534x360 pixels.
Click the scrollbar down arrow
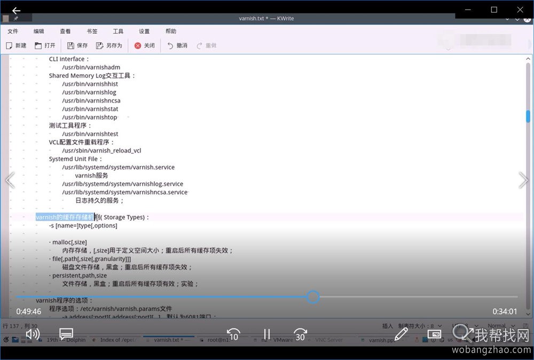coord(528,314)
